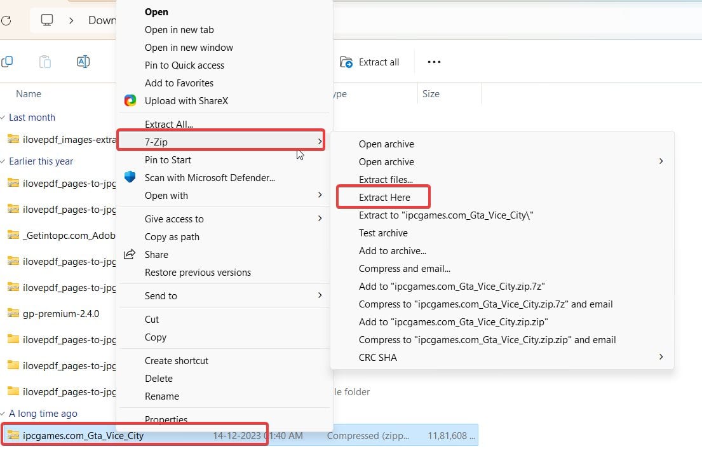Open Extract all from the toolbar

point(370,62)
